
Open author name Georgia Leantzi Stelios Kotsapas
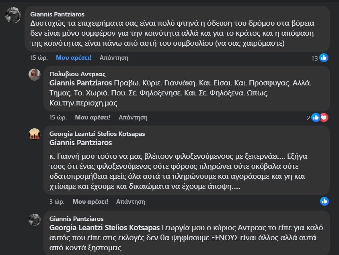97,134
